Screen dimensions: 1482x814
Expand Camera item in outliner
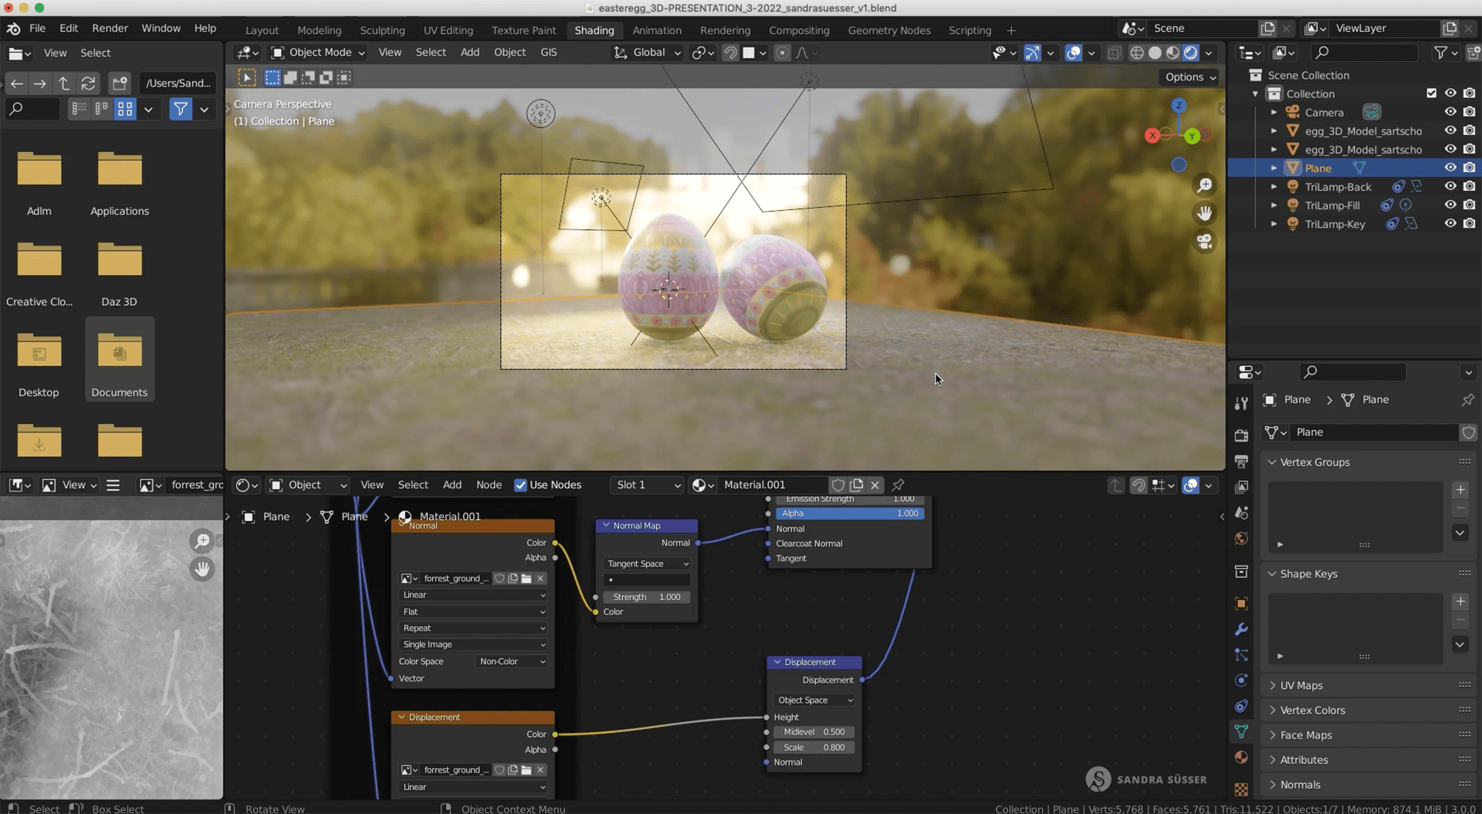(1274, 112)
